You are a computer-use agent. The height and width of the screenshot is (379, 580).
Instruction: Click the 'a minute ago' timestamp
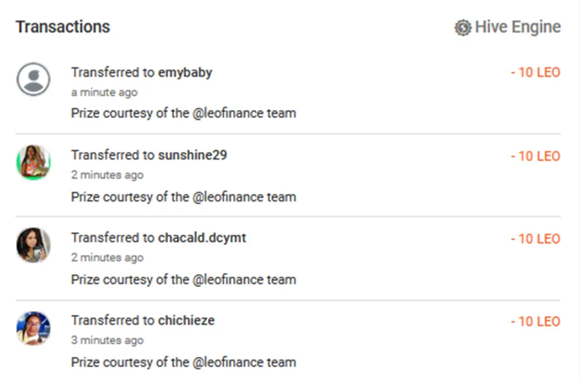(104, 93)
